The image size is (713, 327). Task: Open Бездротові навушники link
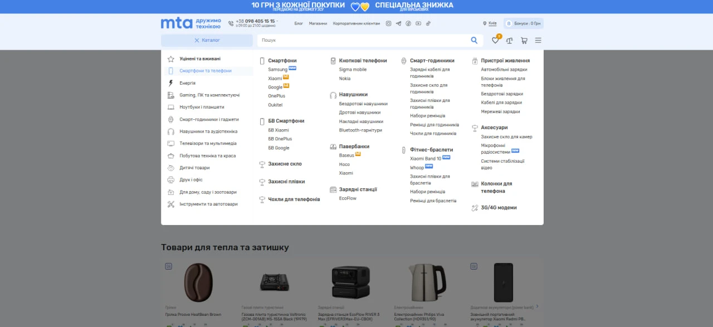point(363,104)
